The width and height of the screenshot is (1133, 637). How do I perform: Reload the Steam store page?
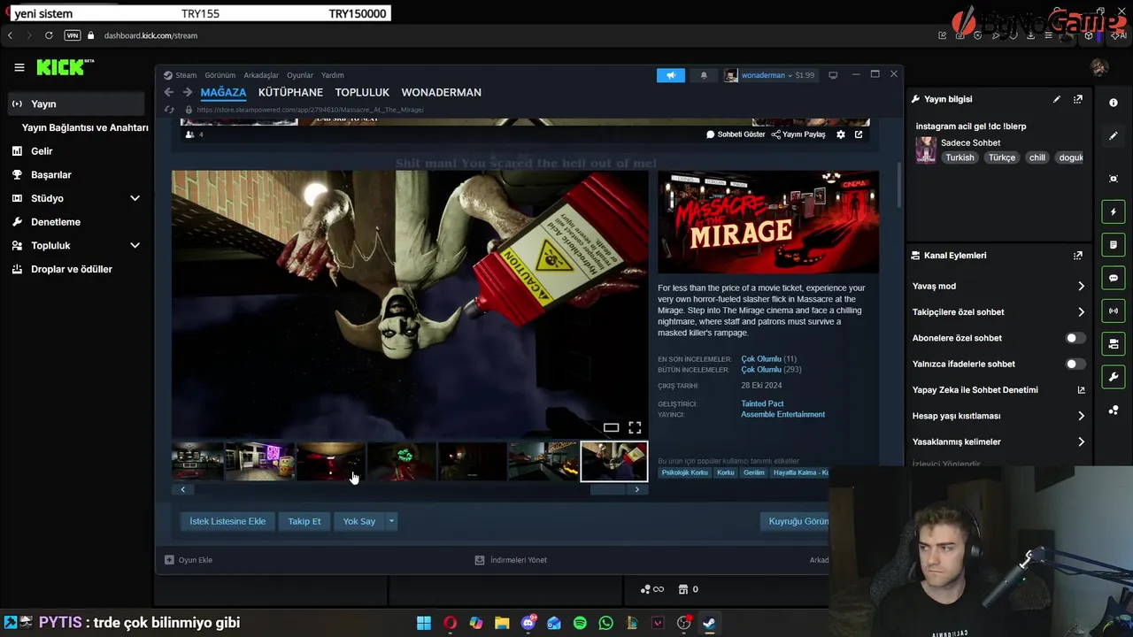coord(169,110)
